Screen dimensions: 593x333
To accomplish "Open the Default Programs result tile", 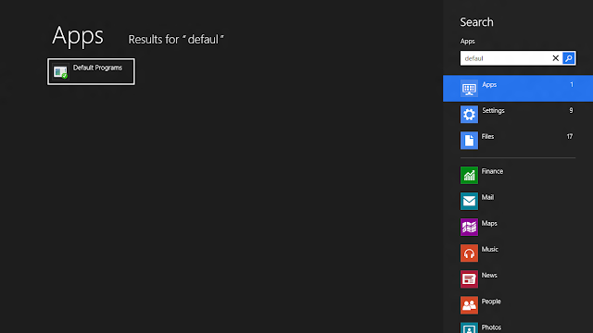I will 91,71.
